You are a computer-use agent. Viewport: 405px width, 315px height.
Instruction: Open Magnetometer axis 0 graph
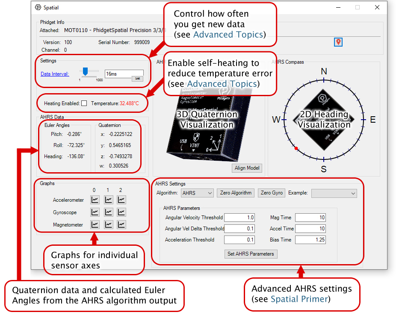point(95,224)
